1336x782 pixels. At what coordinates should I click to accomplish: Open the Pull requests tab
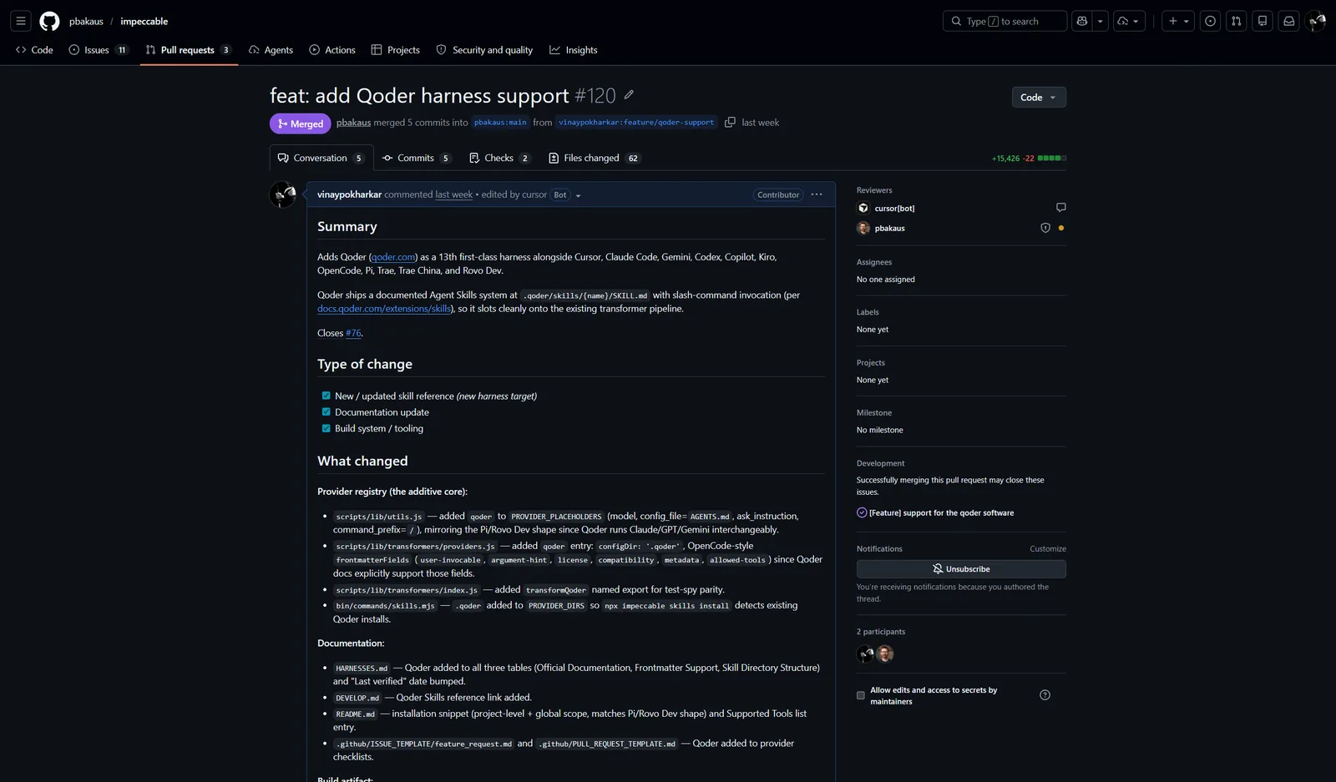(x=189, y=50)
